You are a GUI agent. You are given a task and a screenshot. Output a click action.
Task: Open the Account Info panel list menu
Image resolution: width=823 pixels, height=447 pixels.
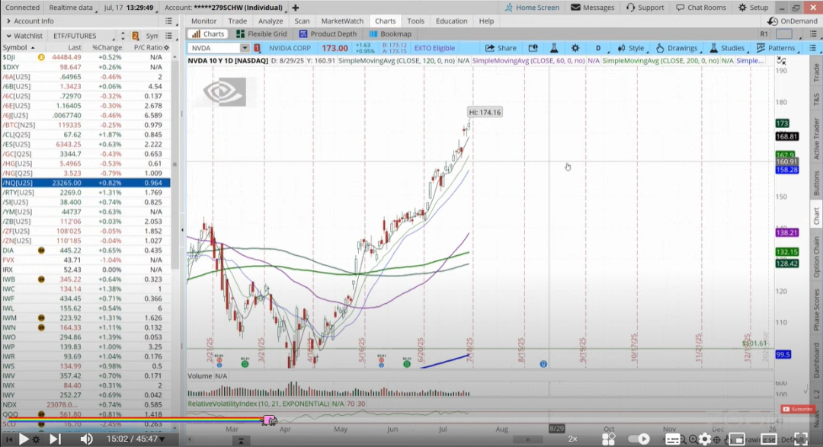[x=168, y=21]
